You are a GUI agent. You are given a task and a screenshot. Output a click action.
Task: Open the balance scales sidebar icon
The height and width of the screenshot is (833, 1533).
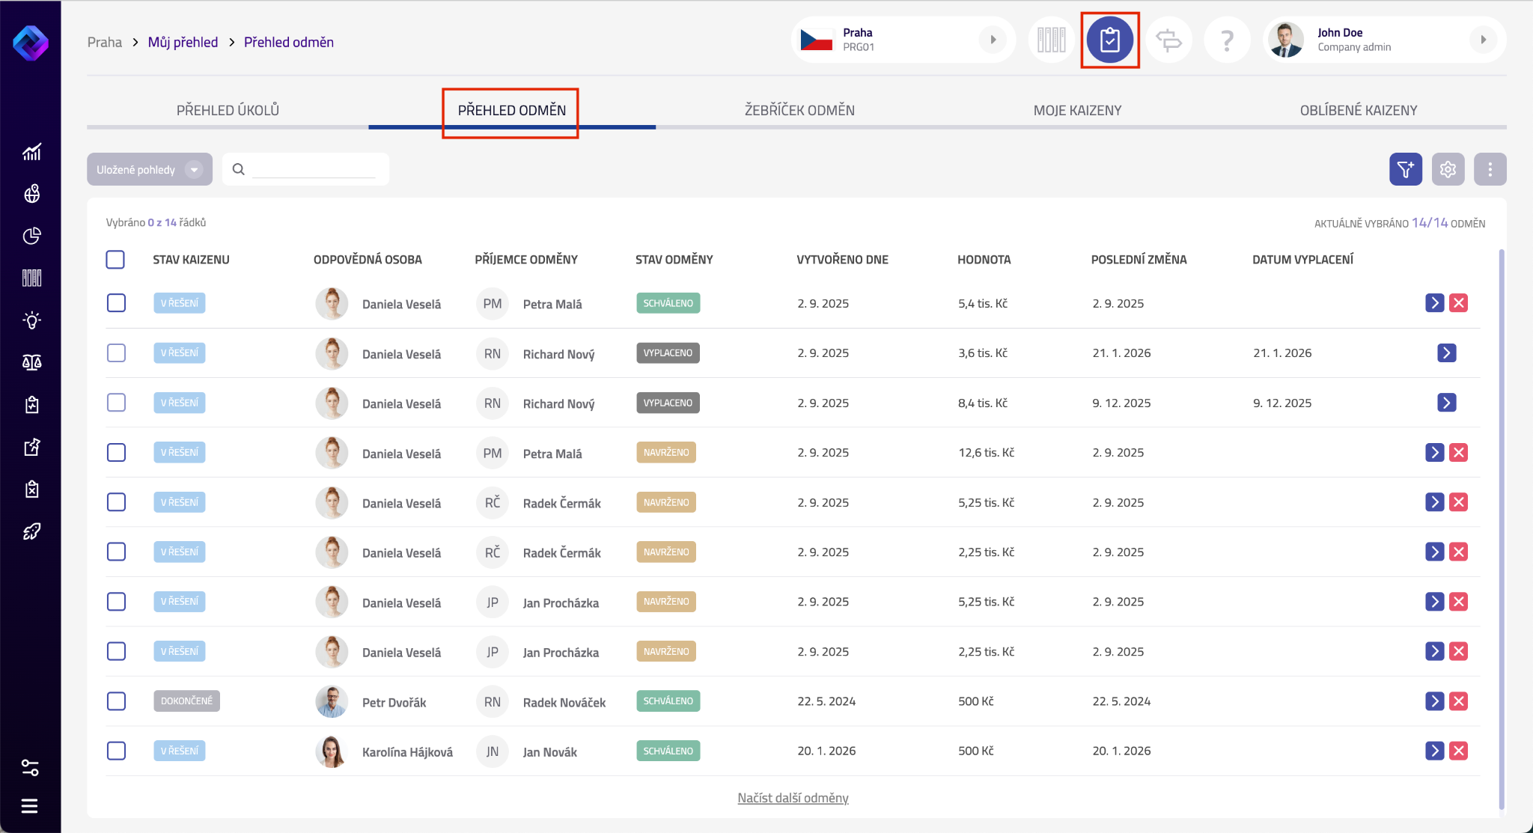click(31, 363)
